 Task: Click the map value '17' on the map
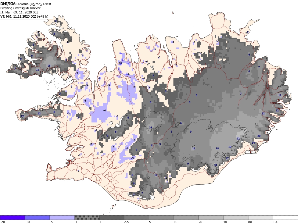227,158
